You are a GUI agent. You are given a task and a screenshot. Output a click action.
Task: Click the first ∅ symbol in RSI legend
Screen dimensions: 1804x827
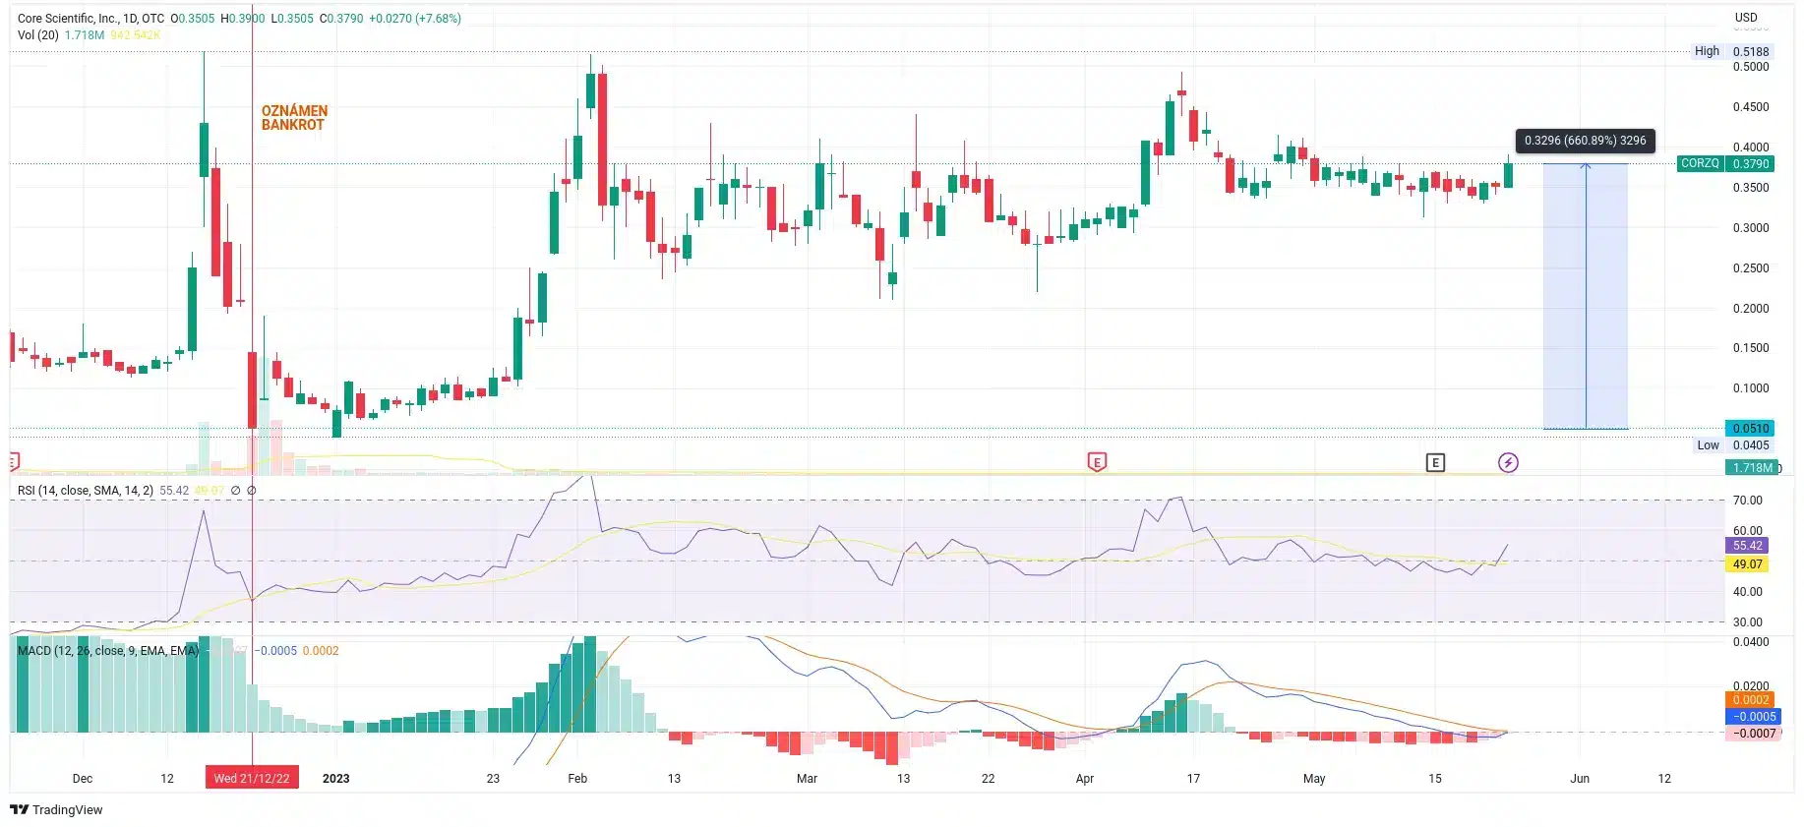coord(235,490)
